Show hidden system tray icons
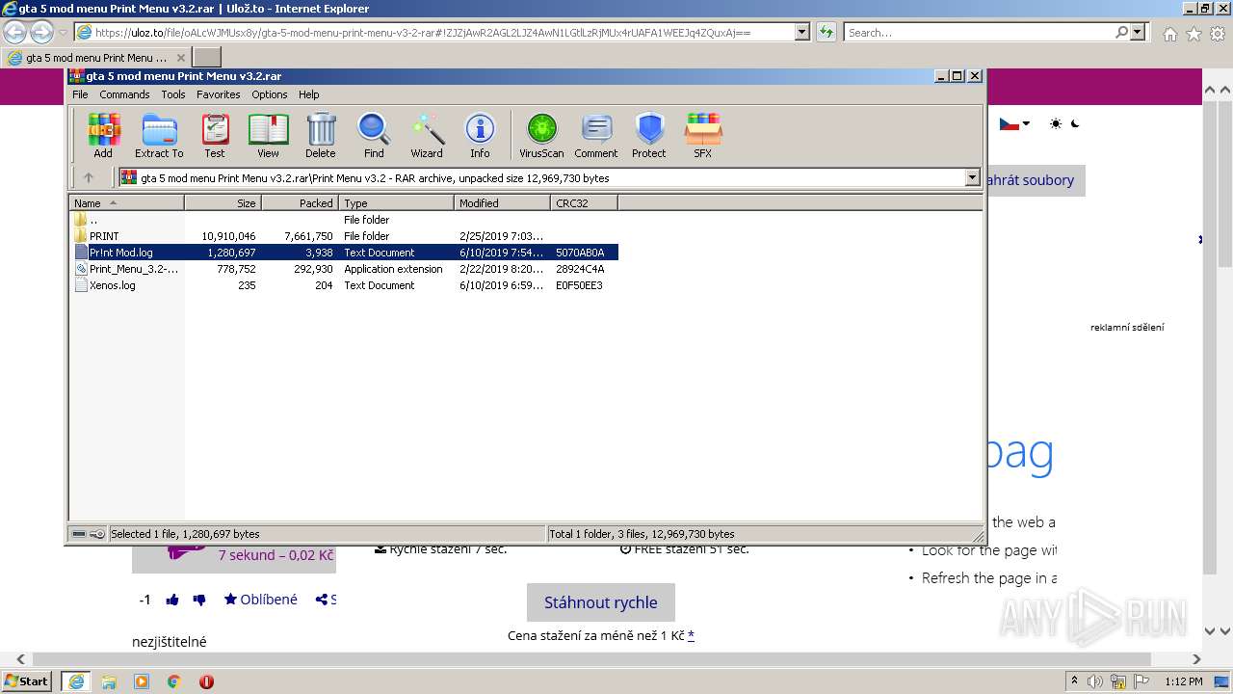This screenshot has height=694, width=1233. 1075,681
